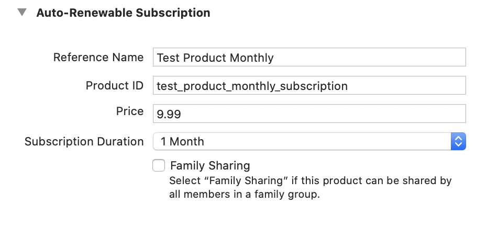The height and width of the screenshot is (226, 487).
Task: Click the "all members in a family group" line
Action: click(x=245, y=195)
